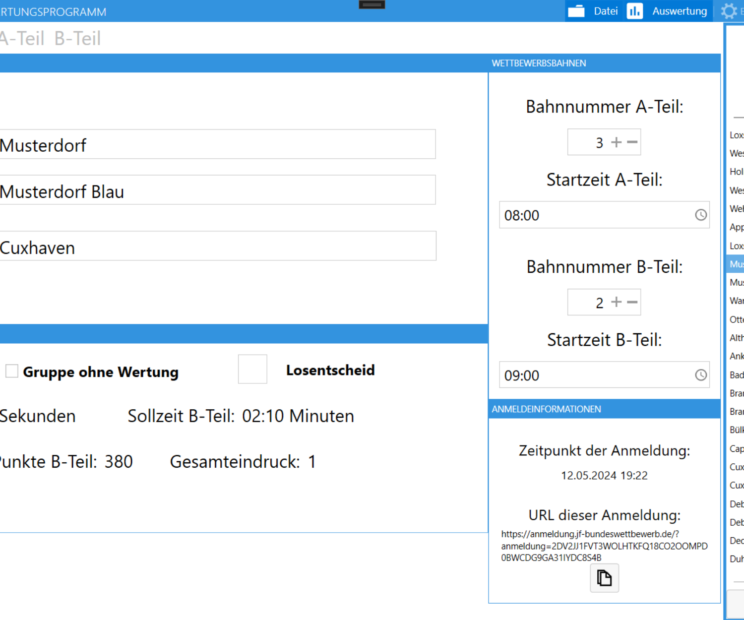Enable Gruppe ohne Wertung checkbox

[12, 371]
